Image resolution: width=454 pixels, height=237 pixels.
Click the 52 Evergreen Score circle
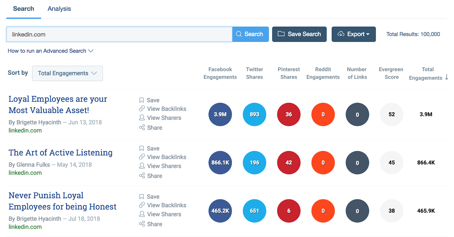(x=392, y=114)
